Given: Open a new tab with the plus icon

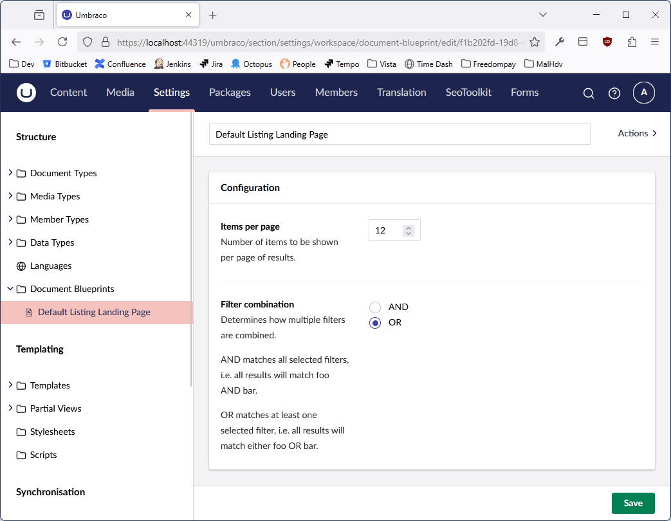Looking at the screenshot, I should click(x=213, y=15).
